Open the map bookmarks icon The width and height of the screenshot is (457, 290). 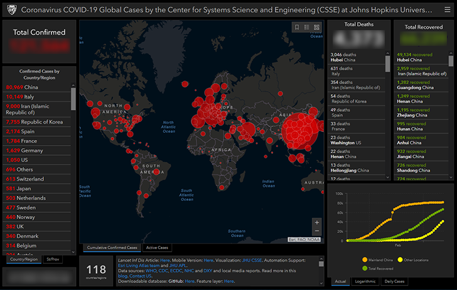[297, 27]
